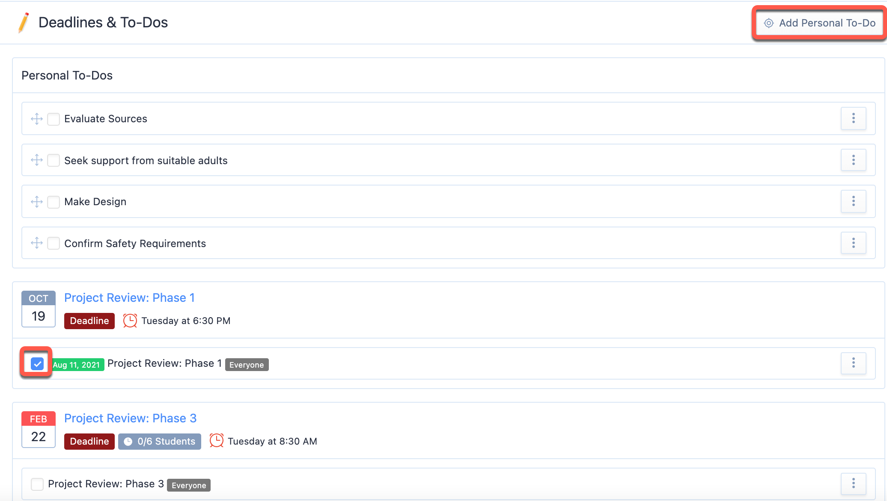Click the OCT 19 calendar date icon
Screen dimensions: 887x501
coord(39,309)
